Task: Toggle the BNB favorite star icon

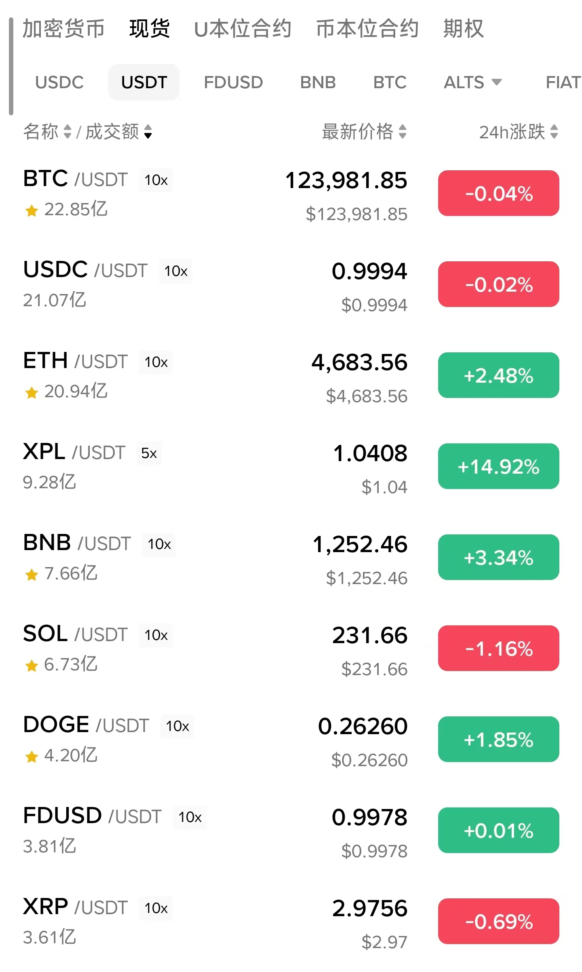Action: pyautogui.click(x=32, y=574)
